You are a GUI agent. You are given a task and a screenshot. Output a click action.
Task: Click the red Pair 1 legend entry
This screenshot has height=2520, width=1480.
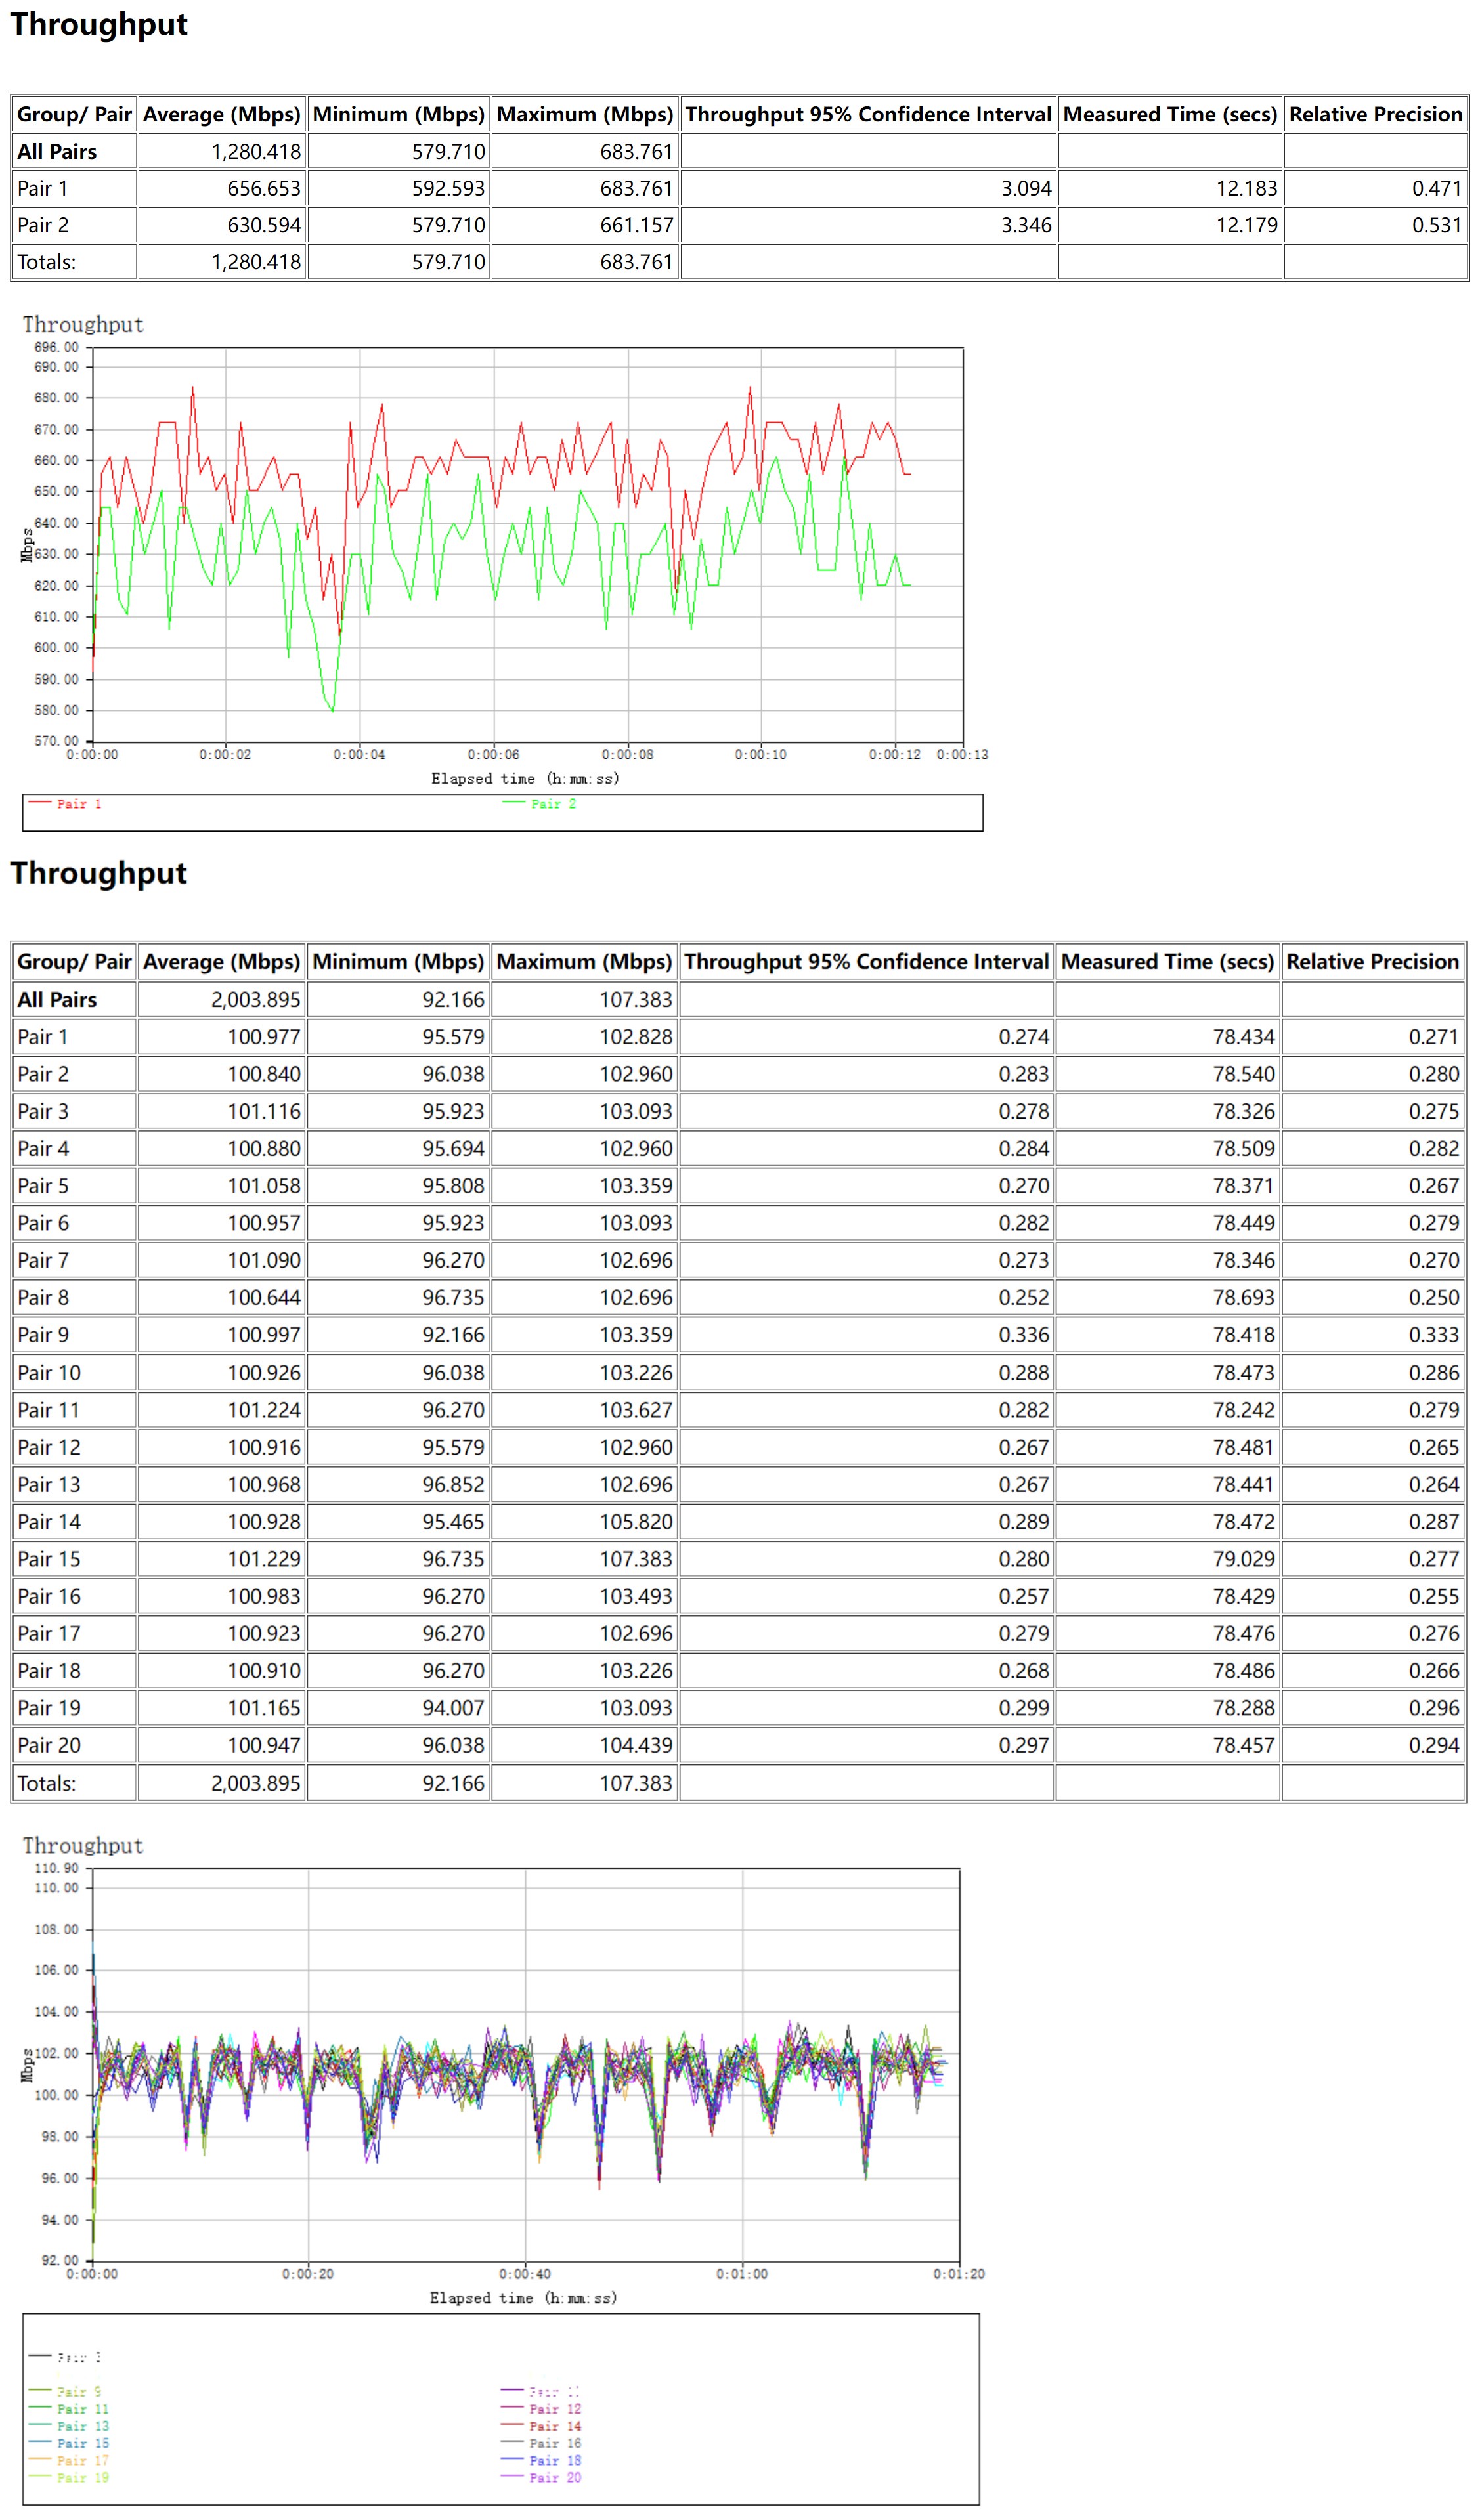coord(65,804)
